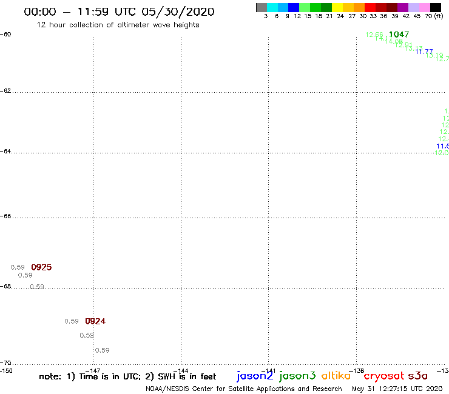The width and height of the screenshot is (449, 394).
Task: Click the 12.66 wave height value
Action: coord(374,35)
